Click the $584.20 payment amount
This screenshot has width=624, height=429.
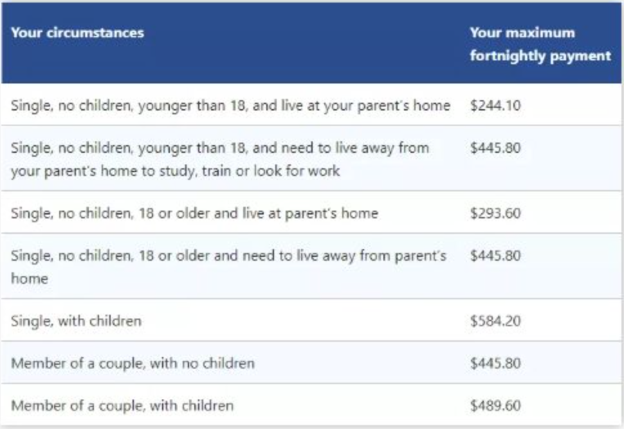point(495,320)
